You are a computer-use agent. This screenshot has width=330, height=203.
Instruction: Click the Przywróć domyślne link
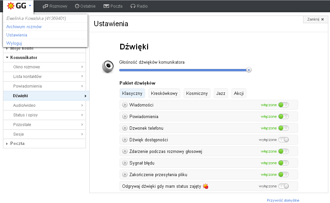(283, 200)
